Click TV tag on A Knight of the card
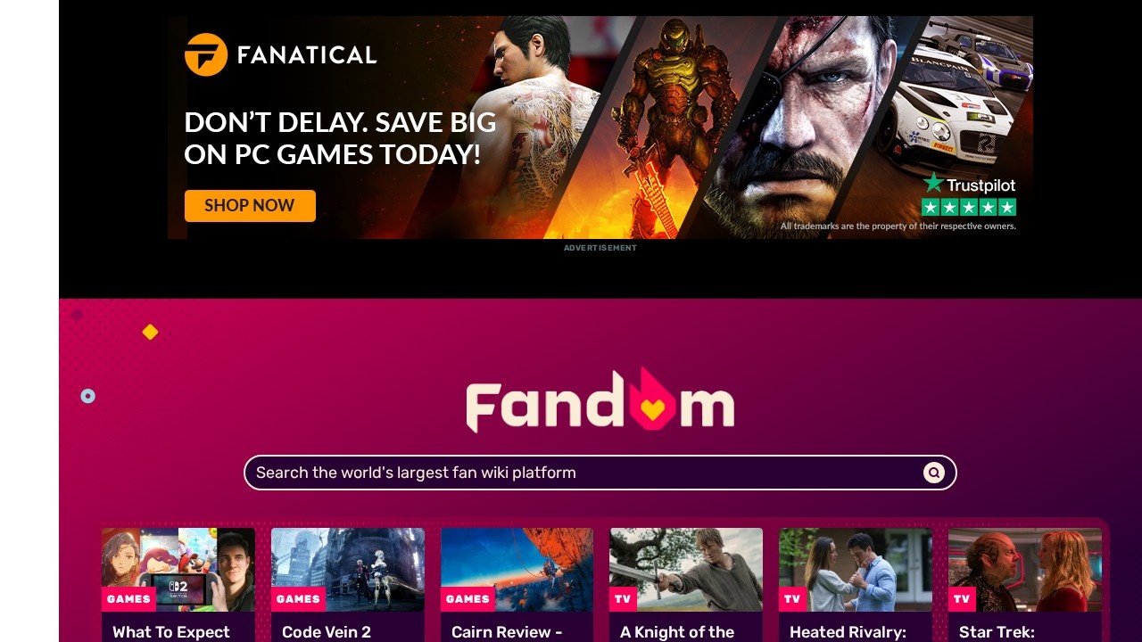The image size is (1142, 642). (x=623, y=599)
